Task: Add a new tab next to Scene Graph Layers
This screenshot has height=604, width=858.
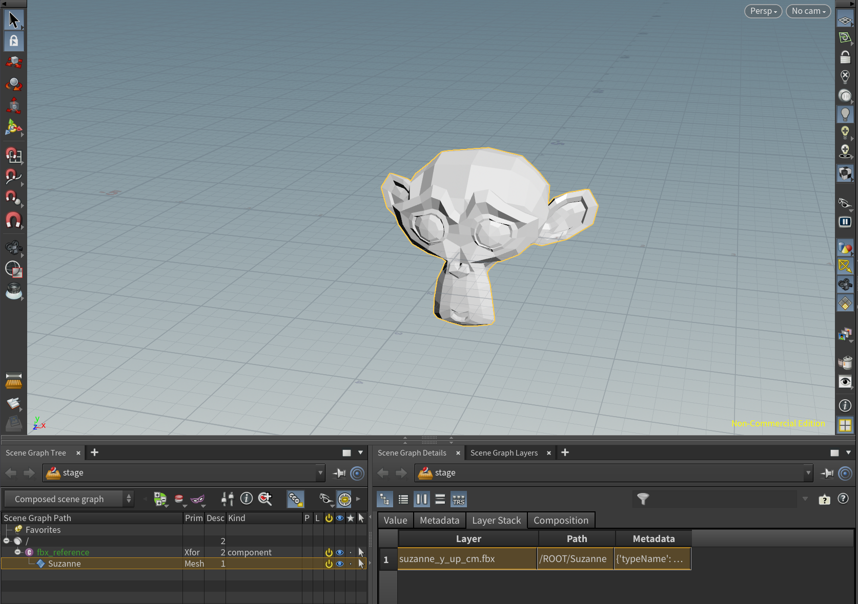Action: [x=565, y=452]
